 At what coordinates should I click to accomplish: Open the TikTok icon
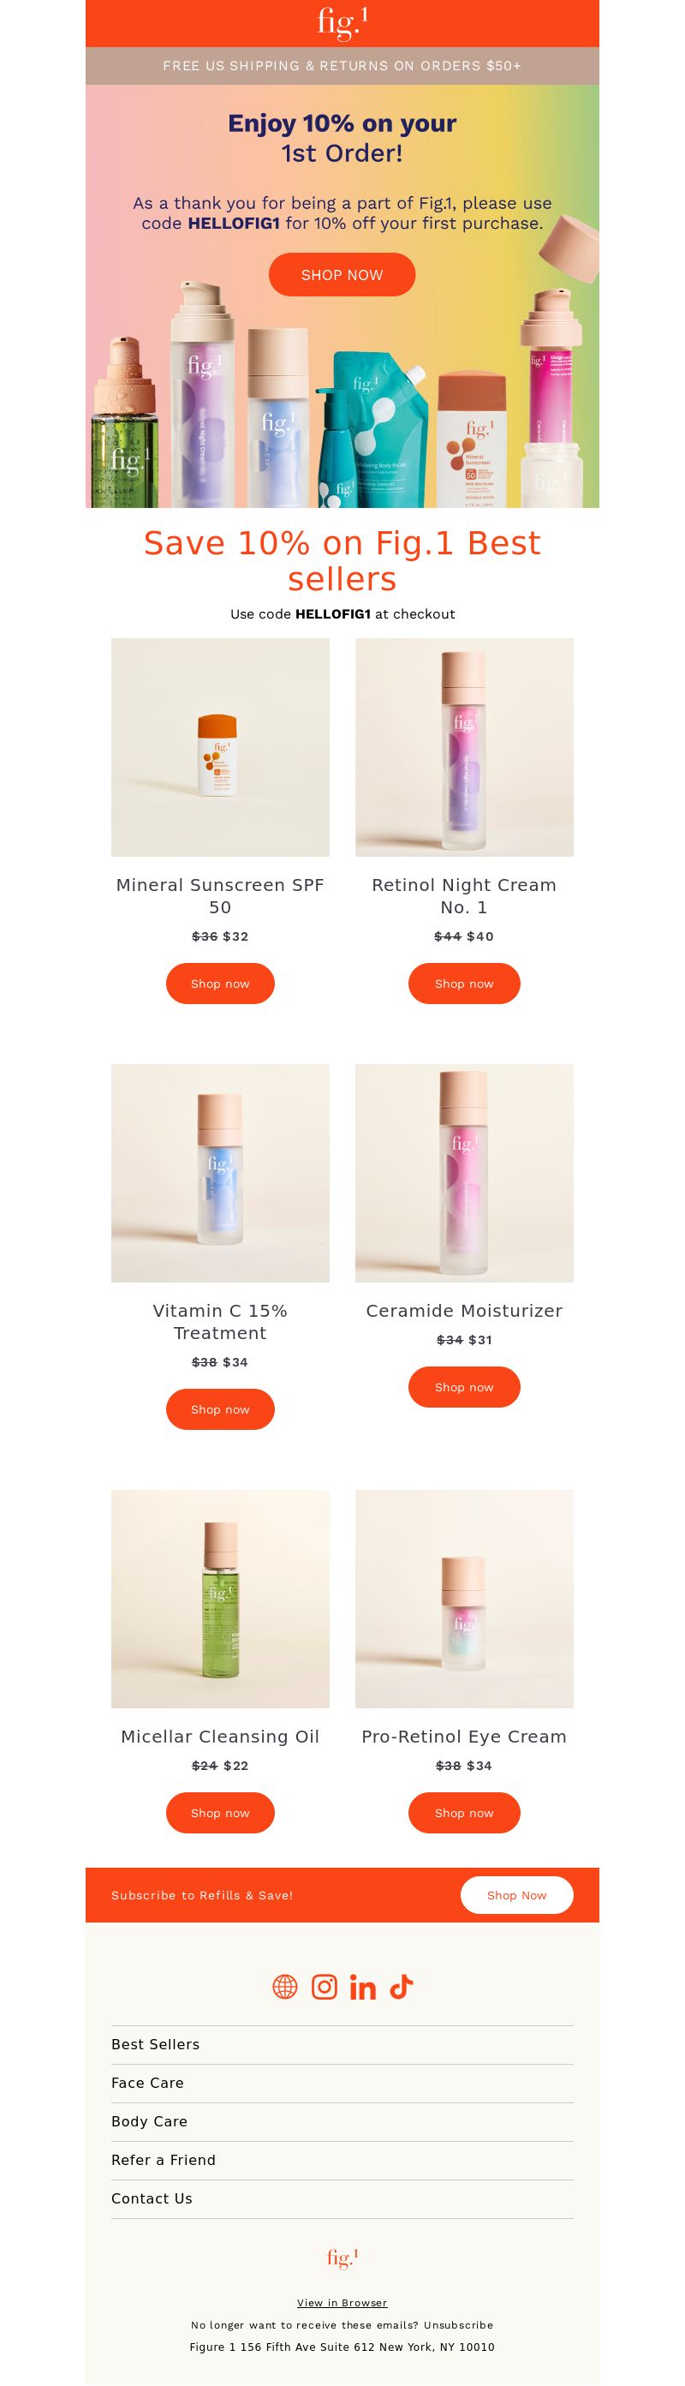(x=401, y=1987)
